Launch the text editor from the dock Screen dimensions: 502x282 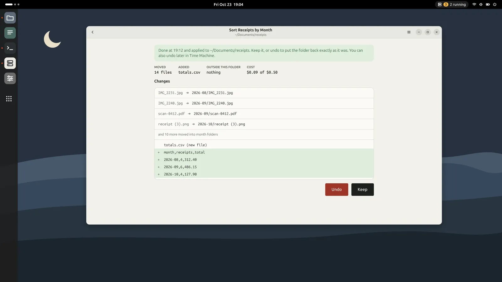click(x=10, y=33)
